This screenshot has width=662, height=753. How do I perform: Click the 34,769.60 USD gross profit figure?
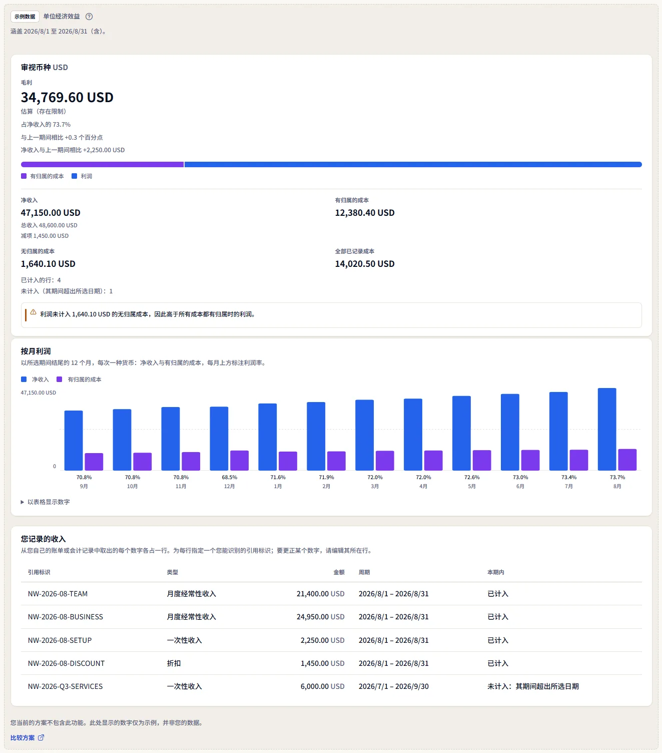coord(67,97)
